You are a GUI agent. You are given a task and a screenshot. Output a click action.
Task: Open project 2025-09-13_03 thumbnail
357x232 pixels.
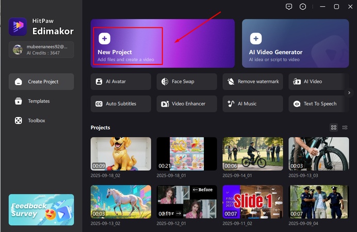click(318, 154)
